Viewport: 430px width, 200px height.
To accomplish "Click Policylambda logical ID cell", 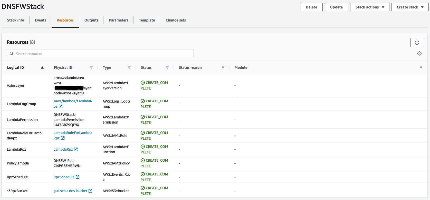I will pyautogui.click(x=18, y=163).
